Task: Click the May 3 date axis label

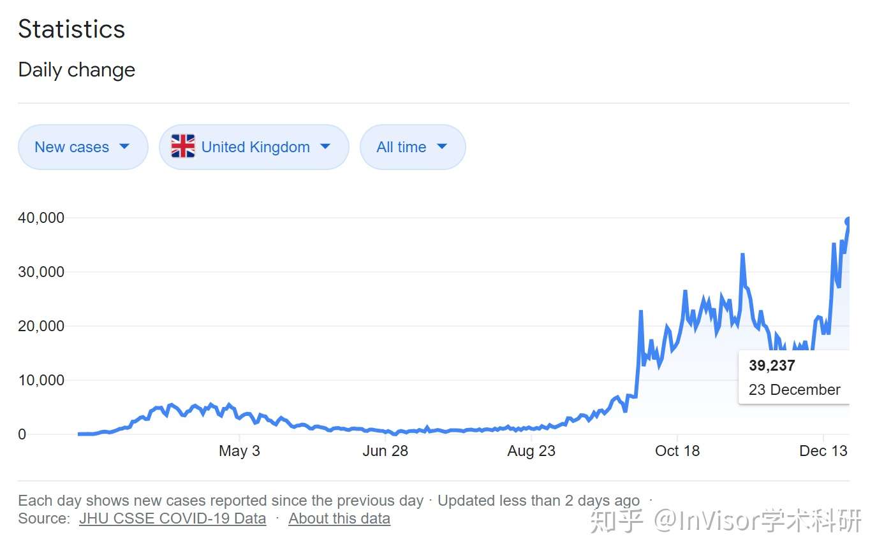Action: point(239,451)
